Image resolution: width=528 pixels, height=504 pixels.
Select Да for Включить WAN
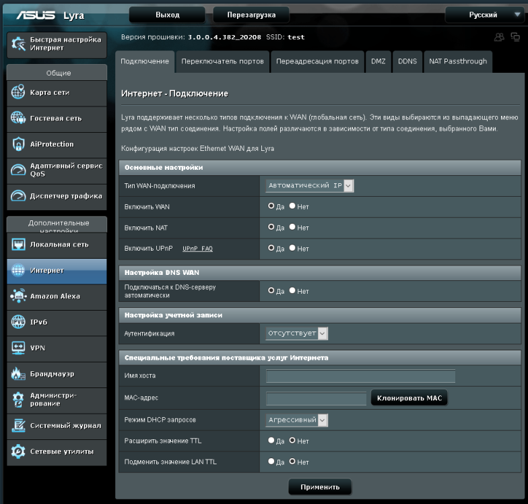[x=271, y=206]
